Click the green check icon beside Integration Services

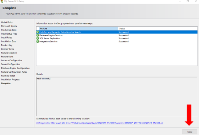(38, 41)
